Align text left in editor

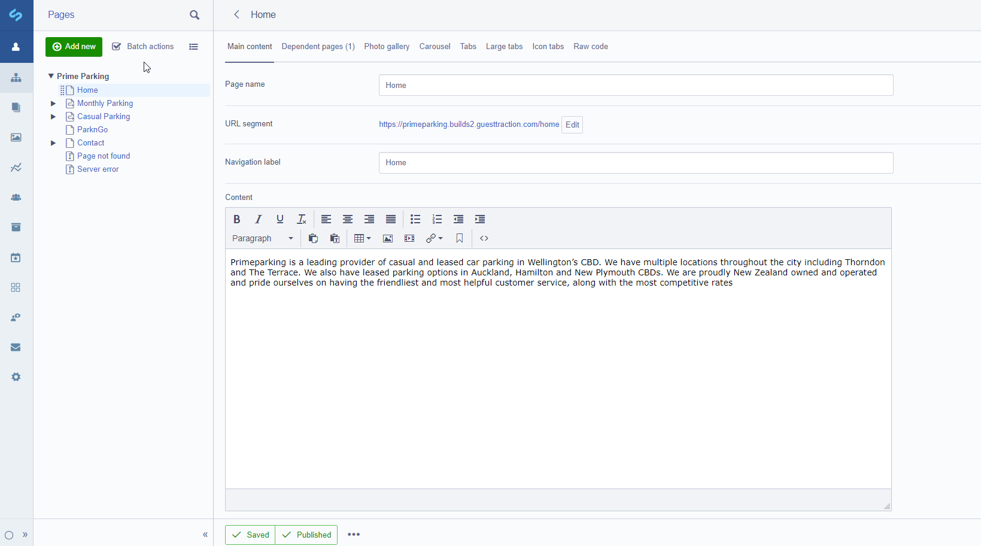tap(326, 219)
